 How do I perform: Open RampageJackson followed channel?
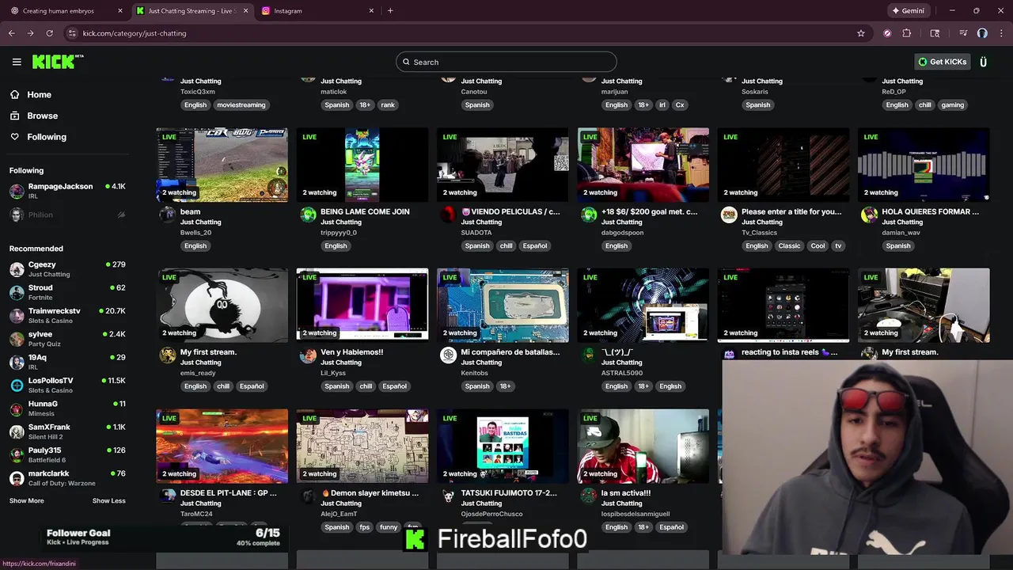(67, 191)
